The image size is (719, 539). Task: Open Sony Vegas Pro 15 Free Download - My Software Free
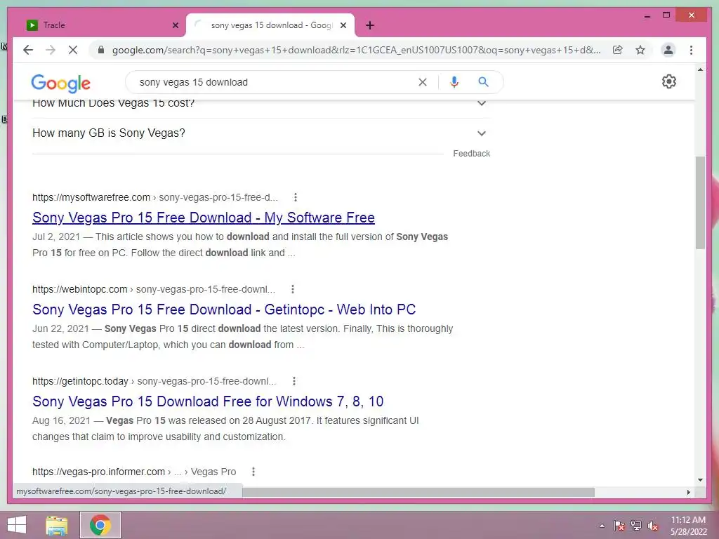[x=204, y=218]
